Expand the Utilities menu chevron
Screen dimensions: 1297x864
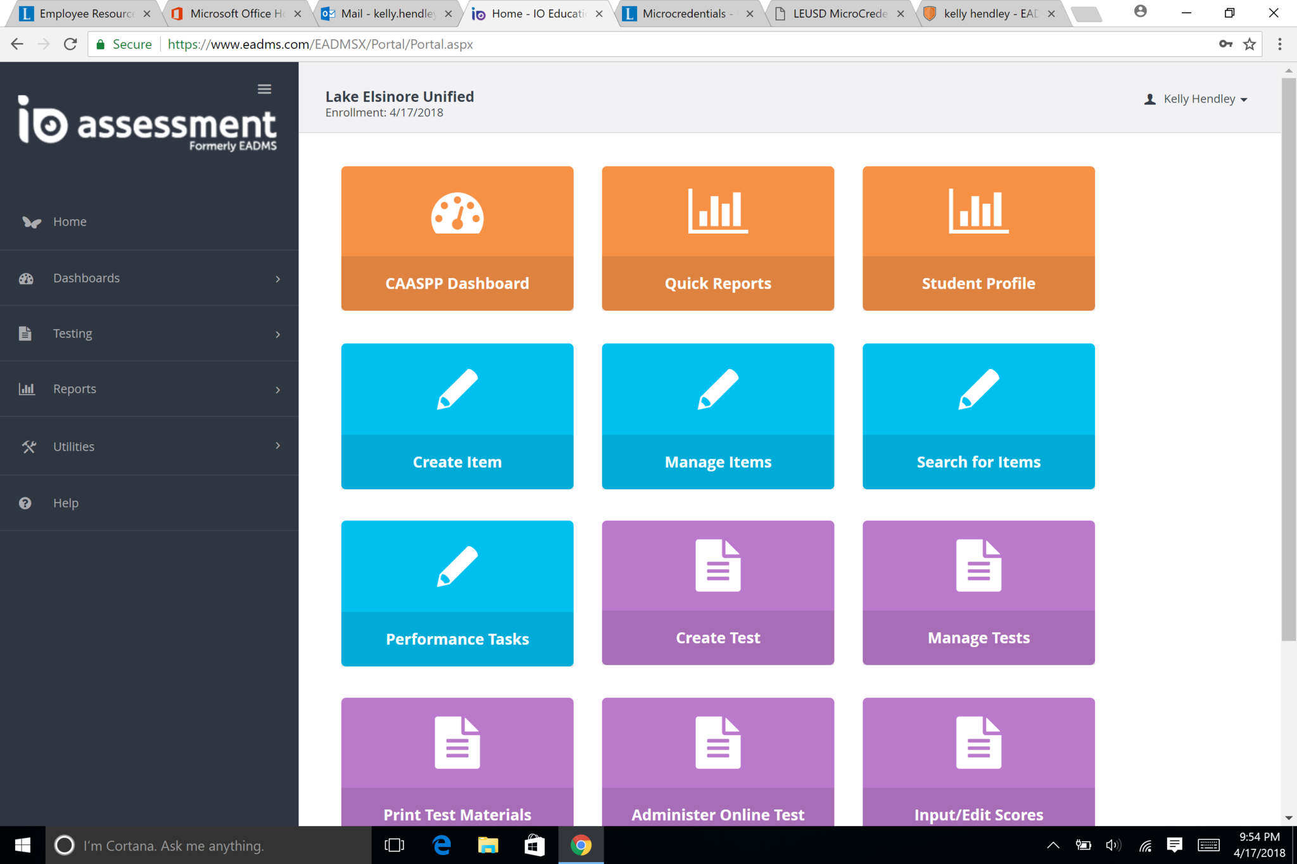tap(277, 446)
